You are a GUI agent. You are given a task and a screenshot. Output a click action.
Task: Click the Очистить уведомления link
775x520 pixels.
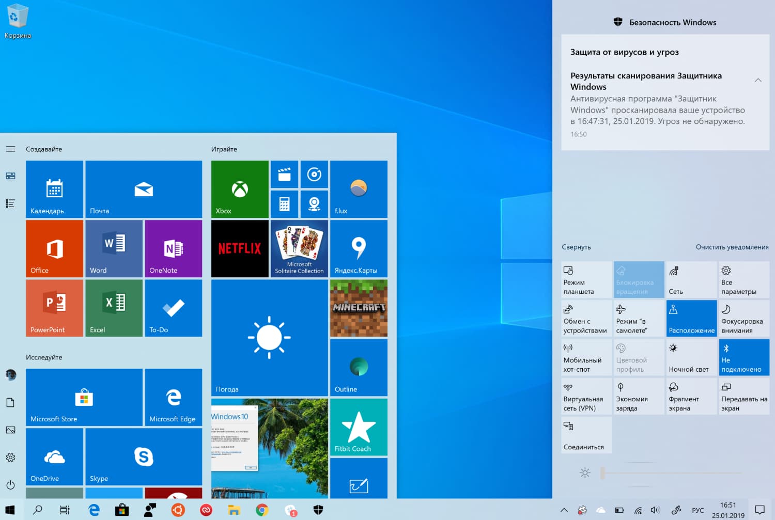coord(732,247)
